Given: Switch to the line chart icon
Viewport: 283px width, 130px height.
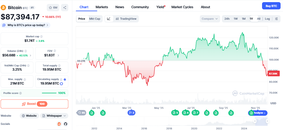Looking at the screenshot, I should [109, 19].
